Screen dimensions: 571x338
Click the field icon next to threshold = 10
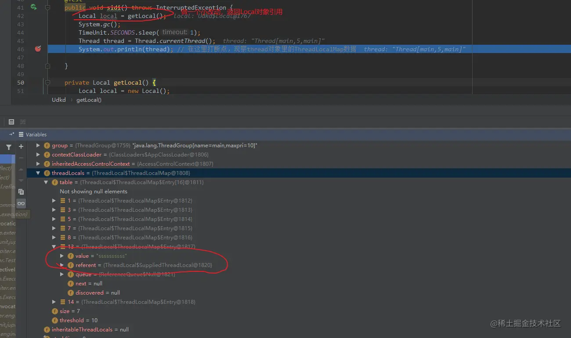[x=55, y=320]
